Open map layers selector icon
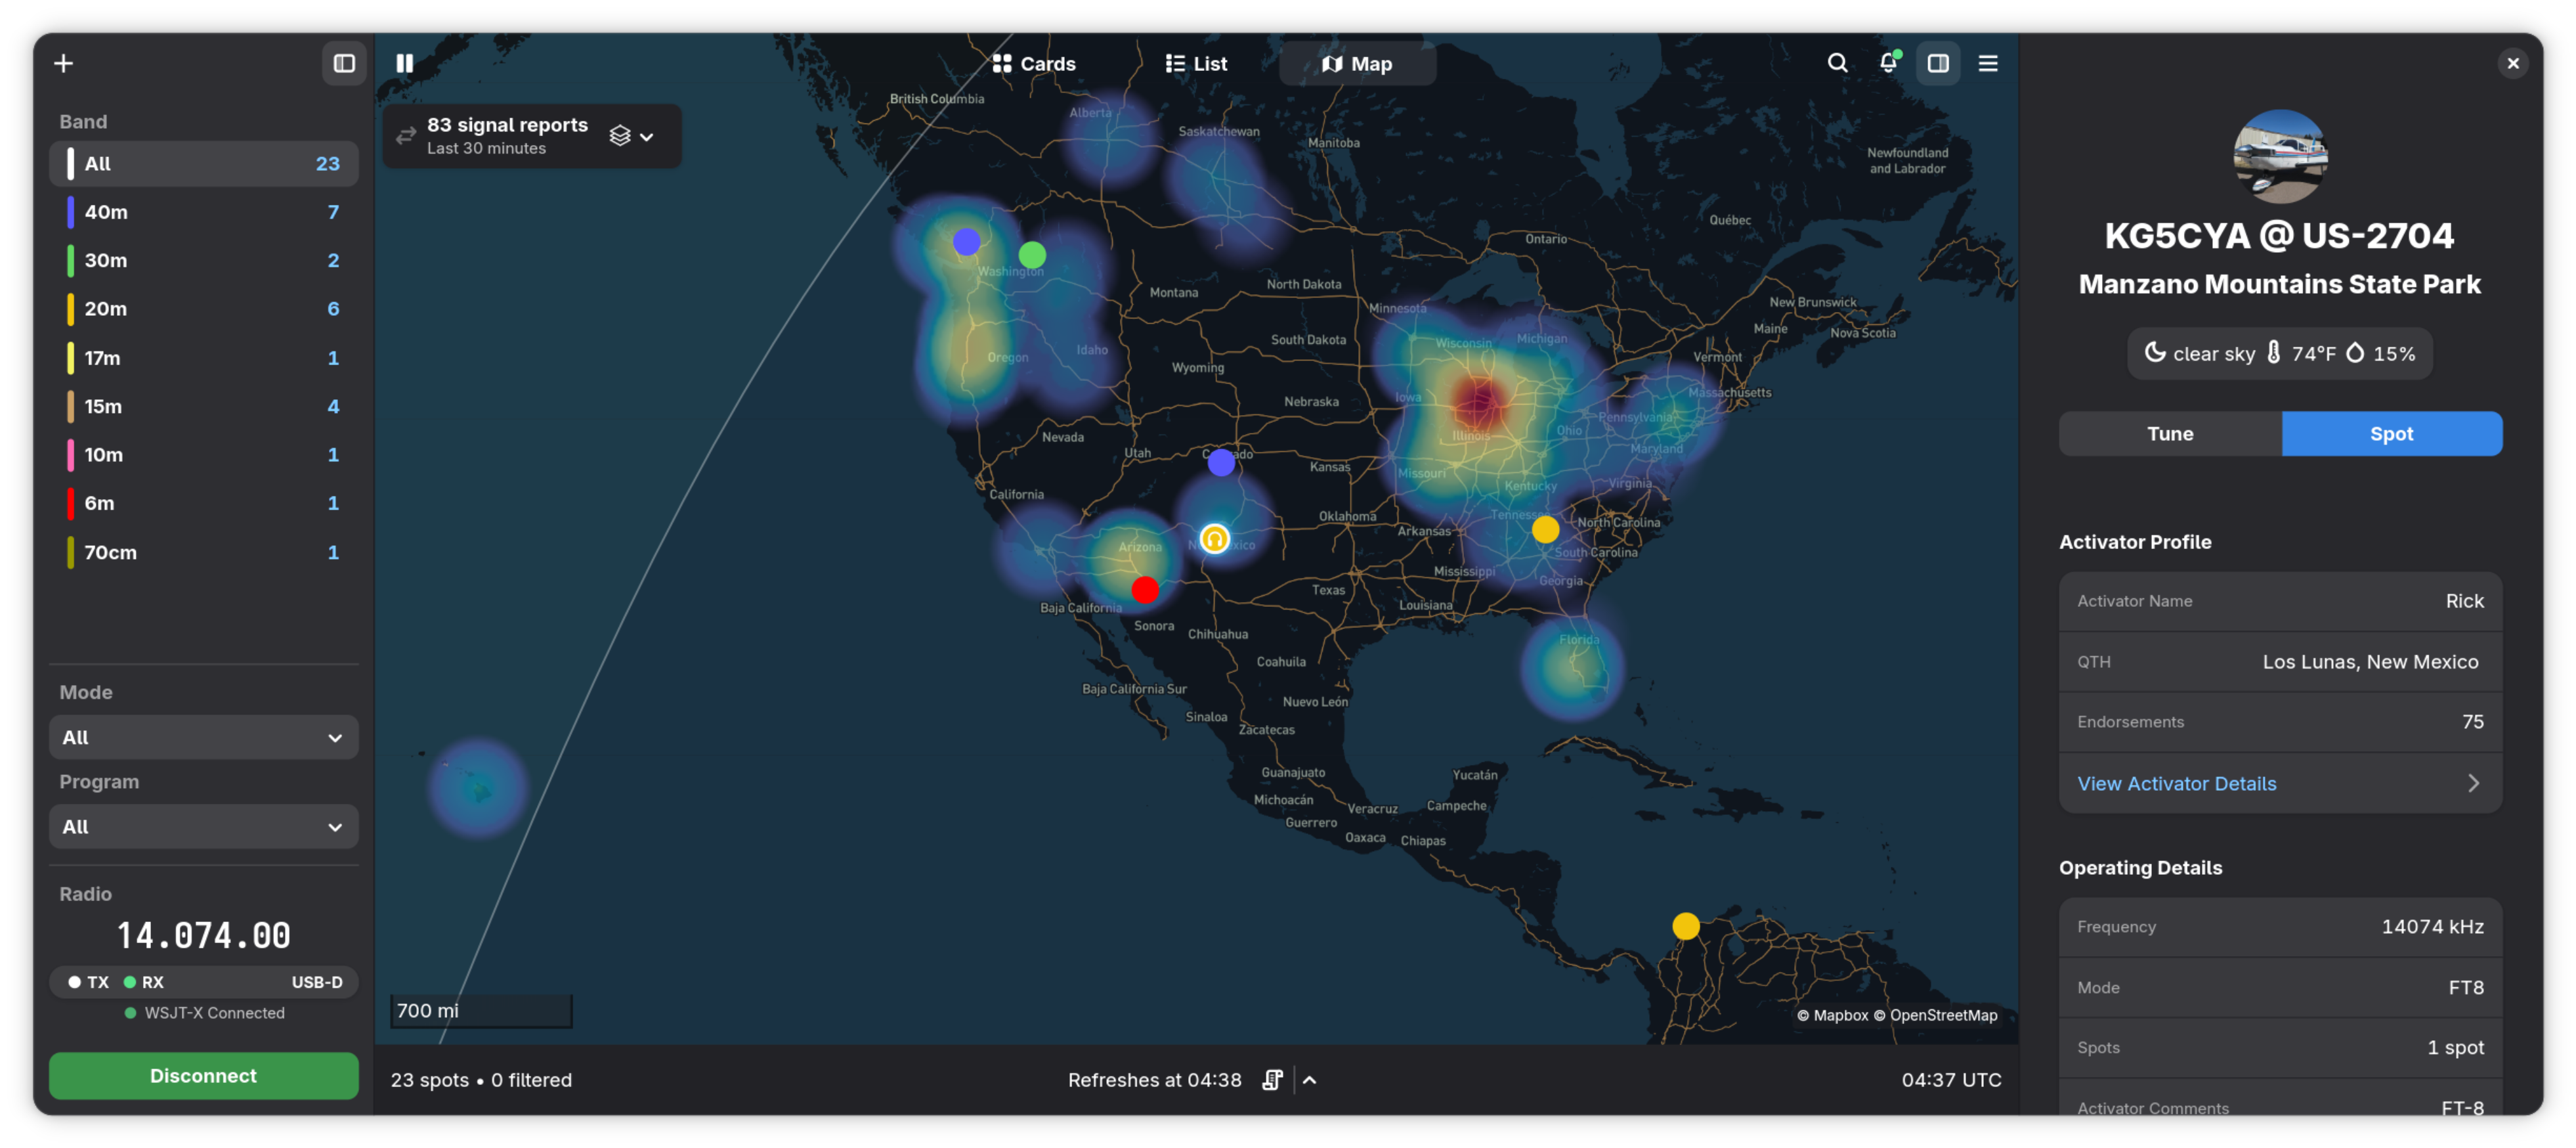 point(632,136)
